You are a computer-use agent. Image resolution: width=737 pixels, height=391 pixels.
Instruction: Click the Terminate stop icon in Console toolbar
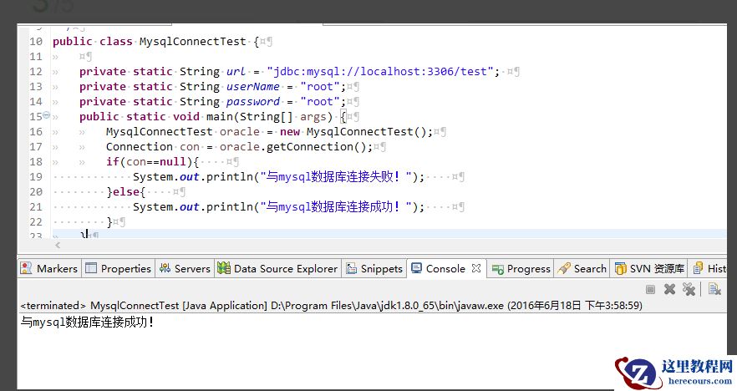tap(650, 289)
